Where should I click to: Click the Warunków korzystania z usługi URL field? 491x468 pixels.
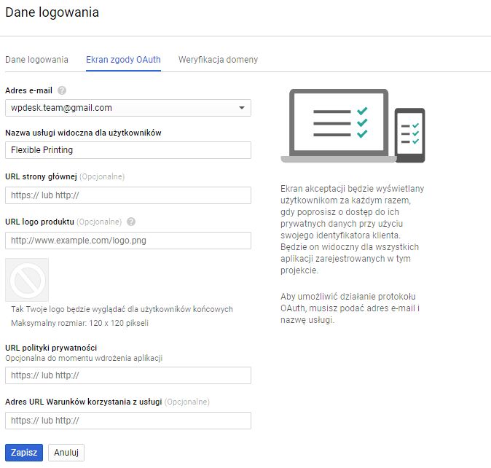point(128,421)
